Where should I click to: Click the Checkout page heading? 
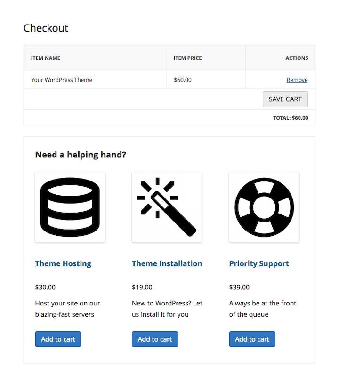pos(46,28)
